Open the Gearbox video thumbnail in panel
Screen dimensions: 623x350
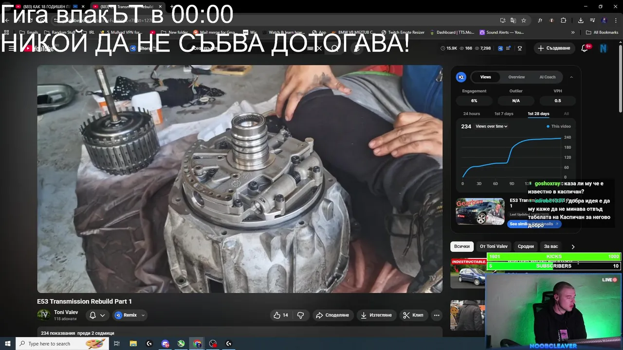tap(480, 210)
